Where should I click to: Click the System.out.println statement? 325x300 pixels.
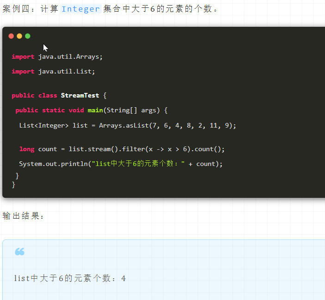coord(121,164)
